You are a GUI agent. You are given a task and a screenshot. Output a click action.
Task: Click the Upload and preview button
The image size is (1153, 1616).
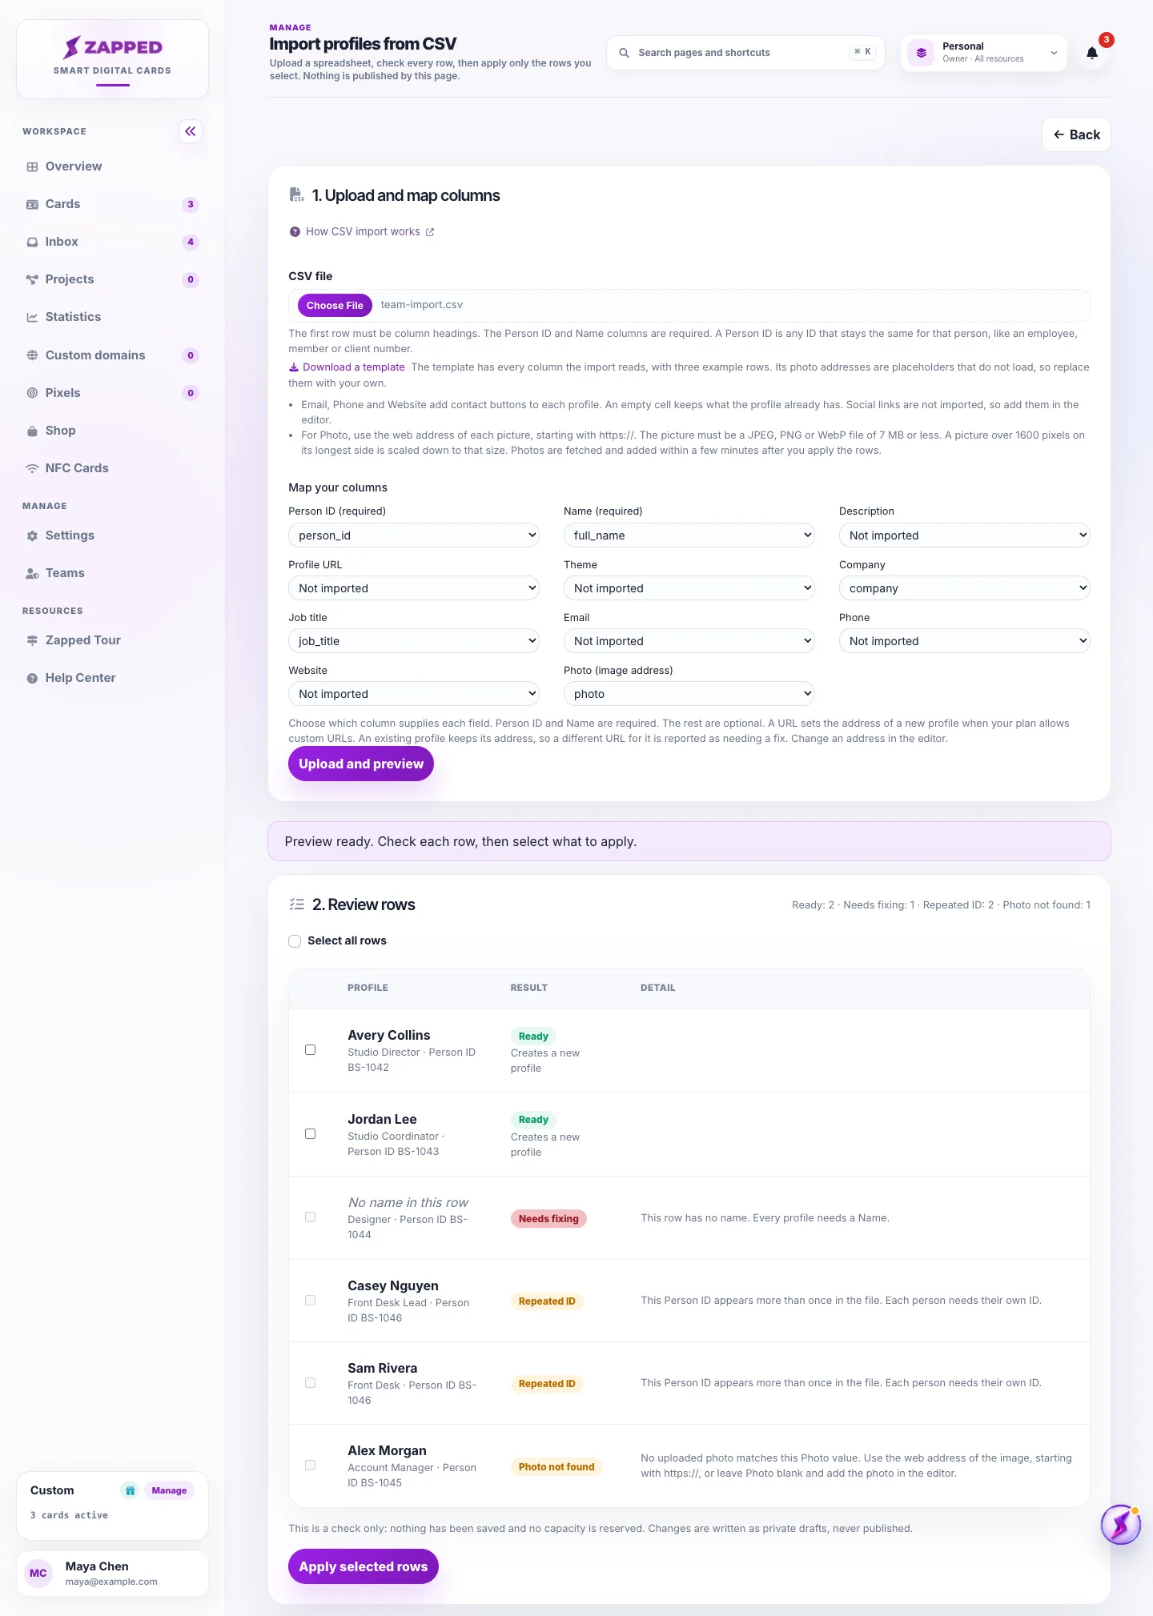coord(361,764)
